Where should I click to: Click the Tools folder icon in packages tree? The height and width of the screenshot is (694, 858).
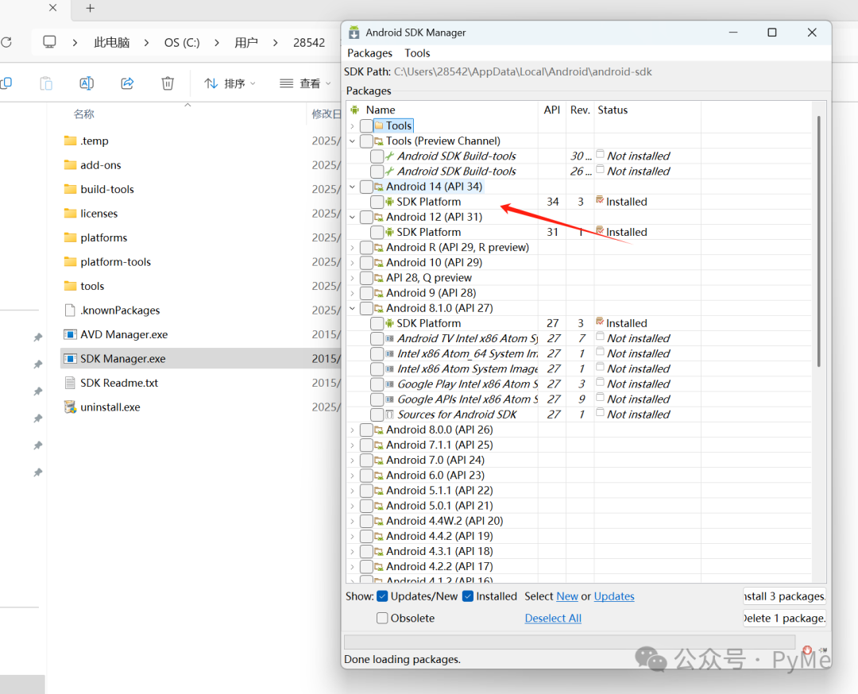click(x=379, y=125)
